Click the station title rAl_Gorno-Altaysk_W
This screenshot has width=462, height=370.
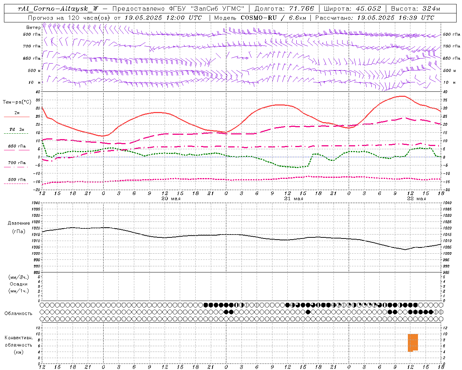tap(58, 9)
